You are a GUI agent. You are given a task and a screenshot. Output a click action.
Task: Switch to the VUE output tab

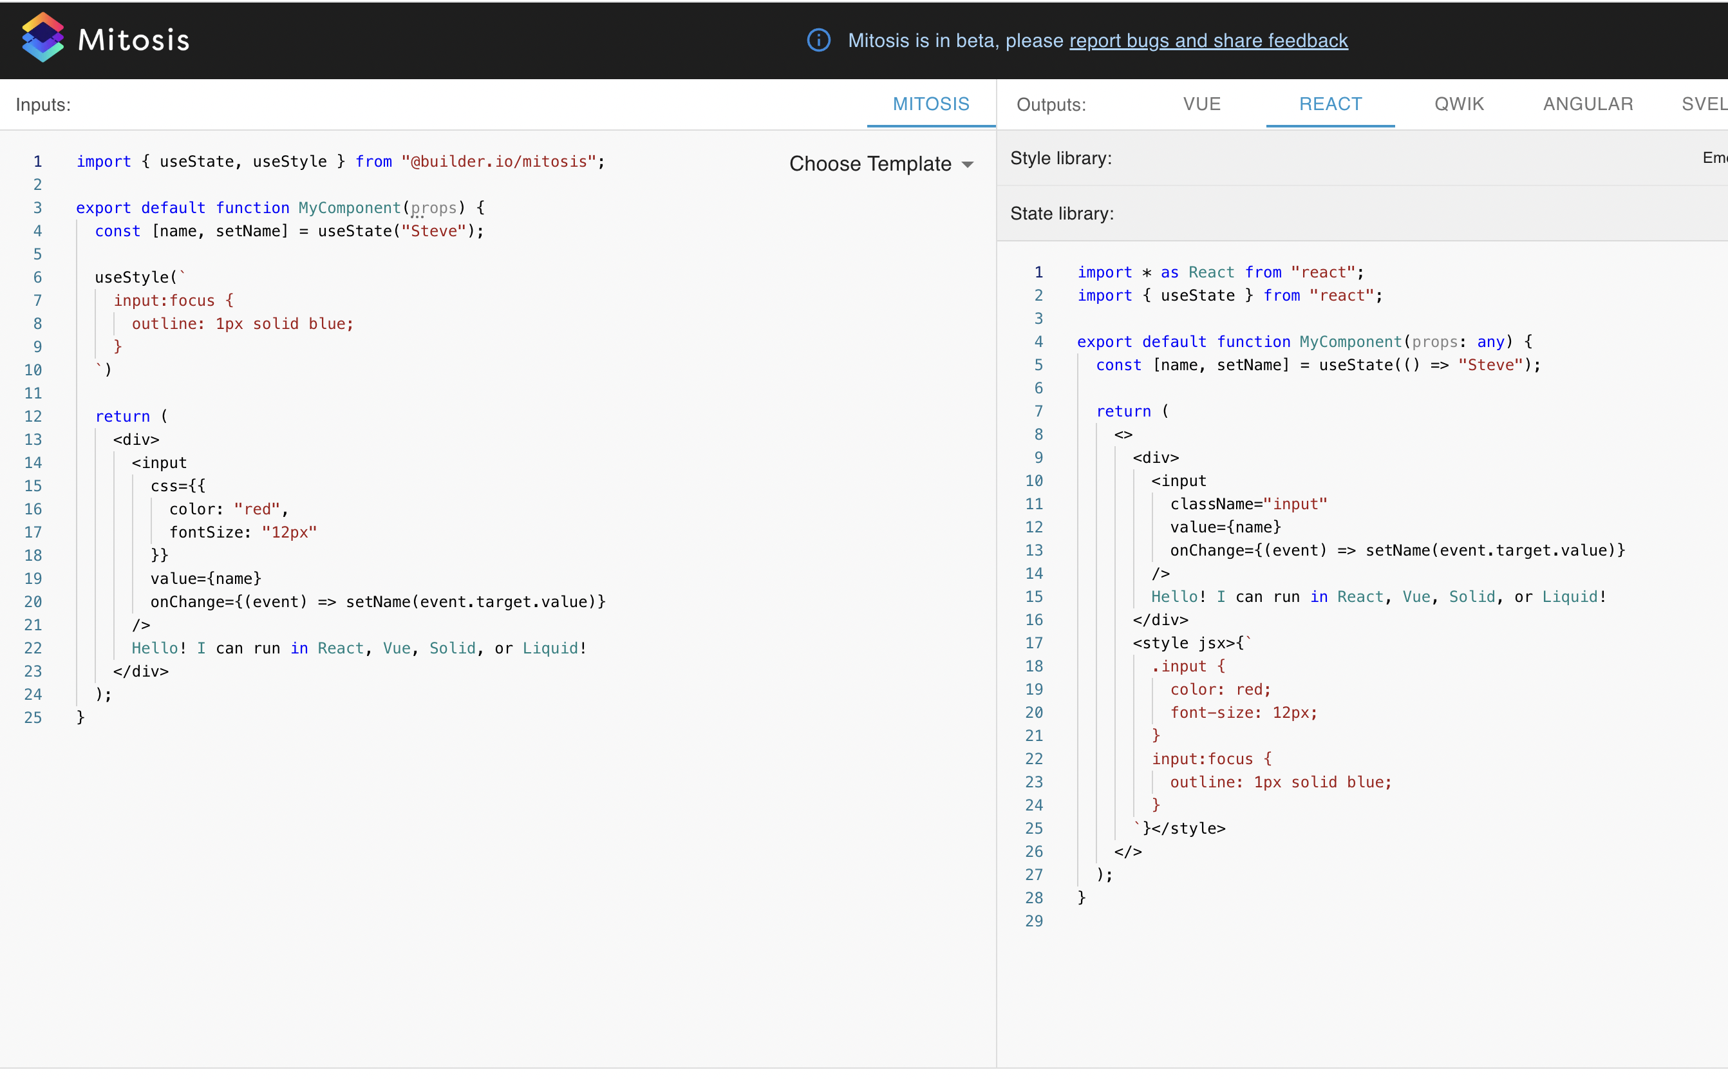[x=1201, y=104]
